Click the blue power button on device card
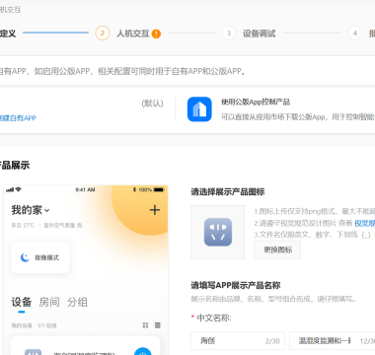Screen dimensions: 375x355 click(x=143, y=351)
